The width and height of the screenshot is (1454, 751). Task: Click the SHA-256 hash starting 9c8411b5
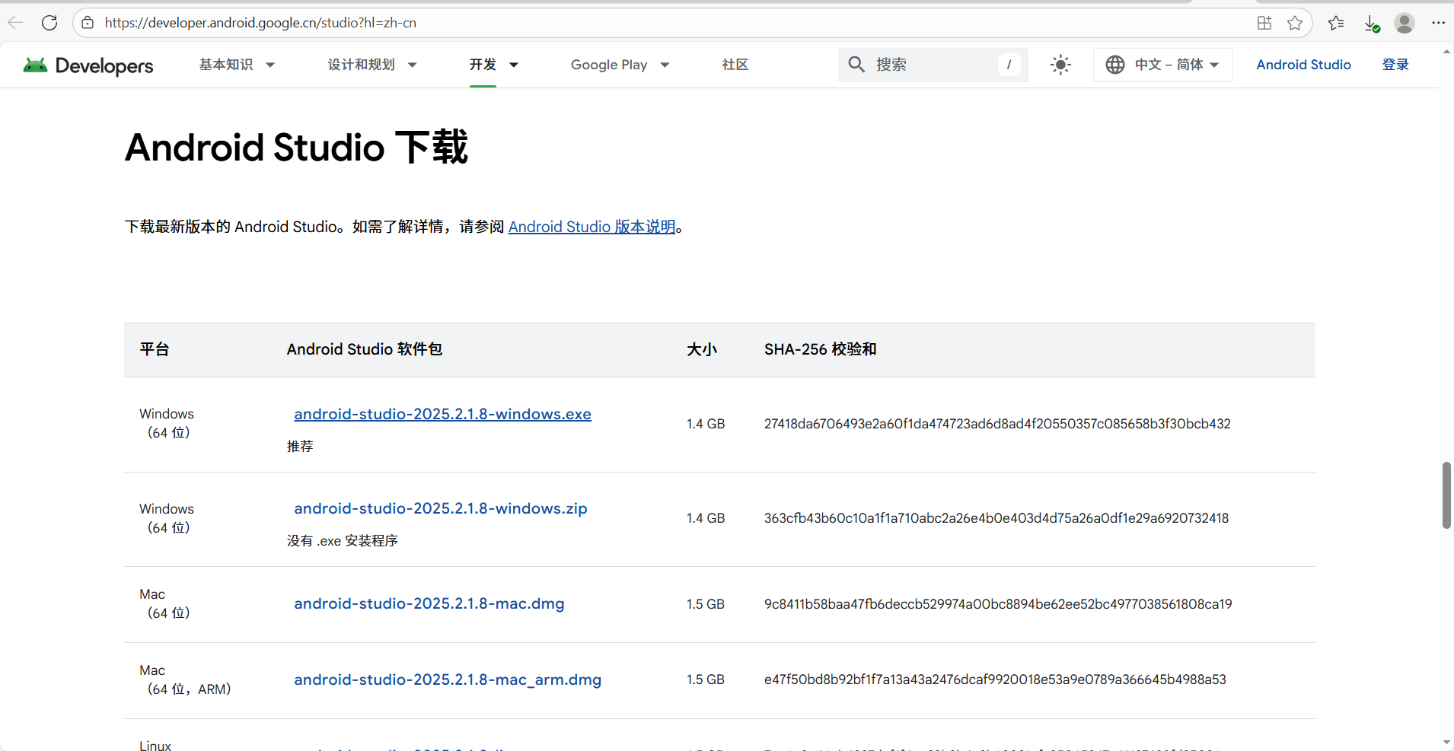[998, 604]
